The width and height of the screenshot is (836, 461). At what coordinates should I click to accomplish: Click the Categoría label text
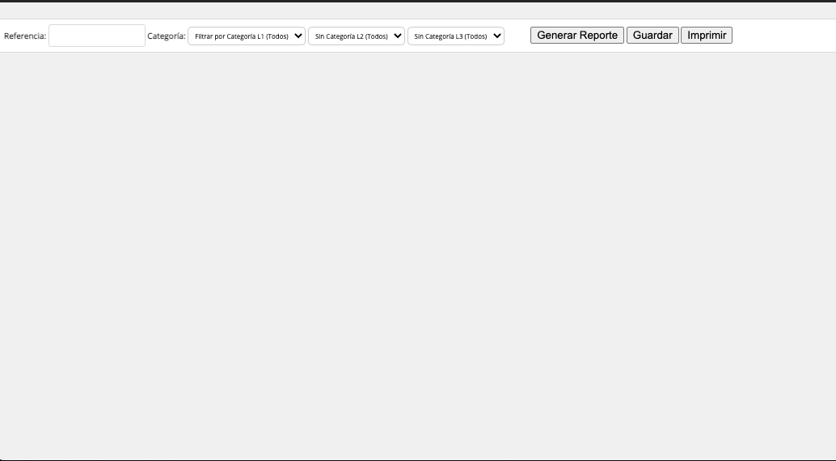point(167,36)
